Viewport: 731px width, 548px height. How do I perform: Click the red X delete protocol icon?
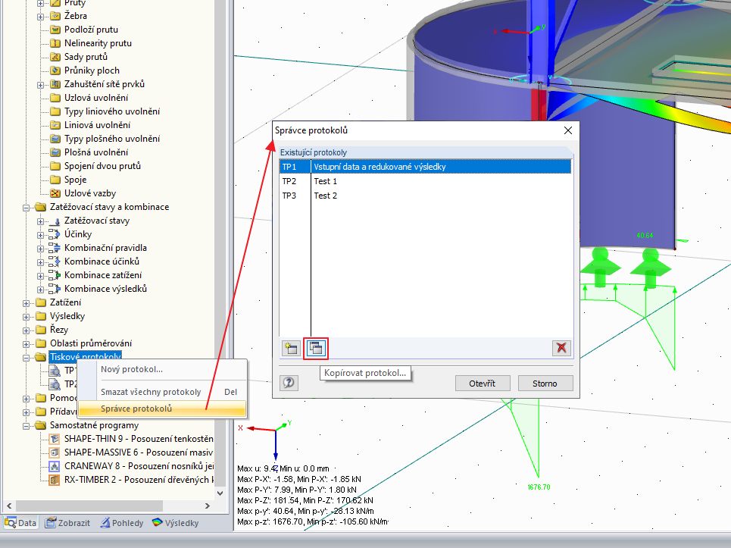tap(561, 348)
